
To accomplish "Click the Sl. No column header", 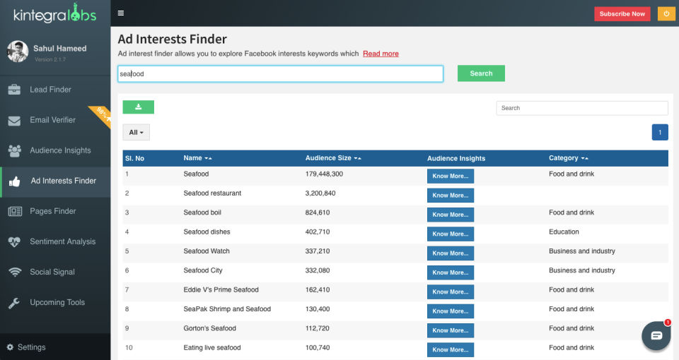I will pos(134,159).
